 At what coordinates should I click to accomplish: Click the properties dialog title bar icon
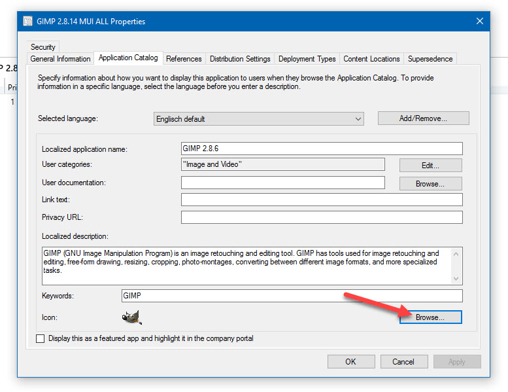(28, 21)
